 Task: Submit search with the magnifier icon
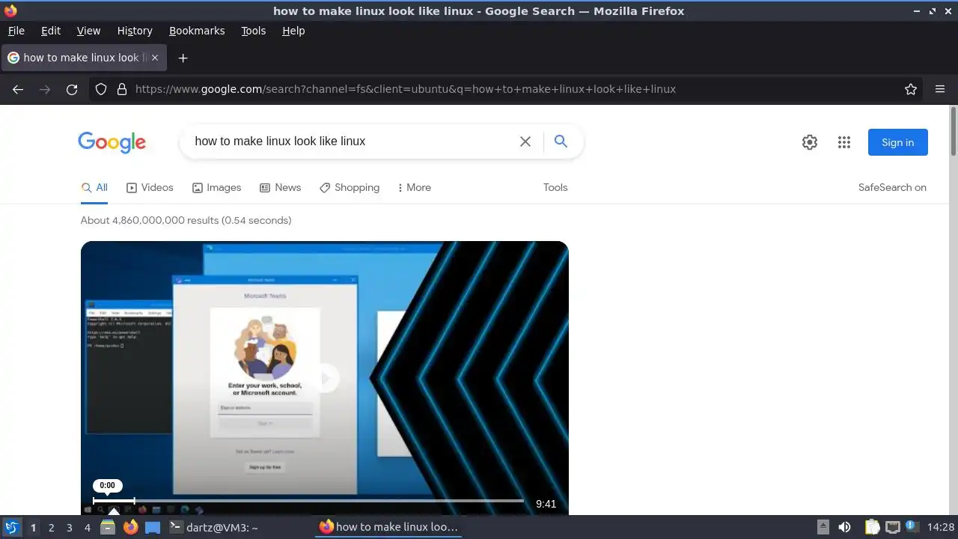[x=561, y=141]
